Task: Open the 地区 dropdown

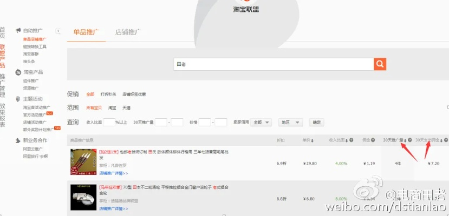Action: click(x=290, y=123)
